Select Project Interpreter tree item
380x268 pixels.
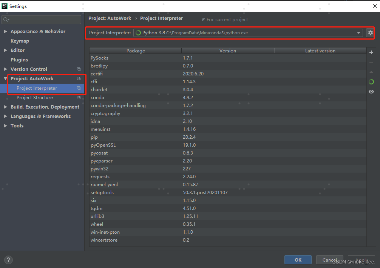[42, 88]
